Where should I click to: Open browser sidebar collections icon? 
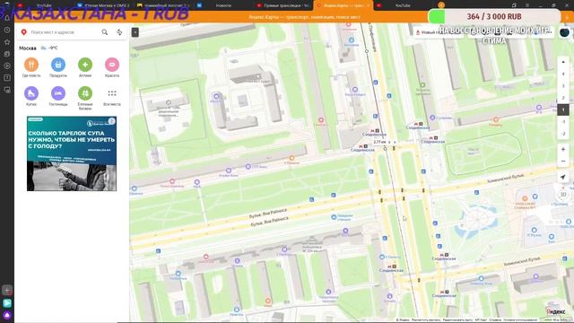pos(7,54)
